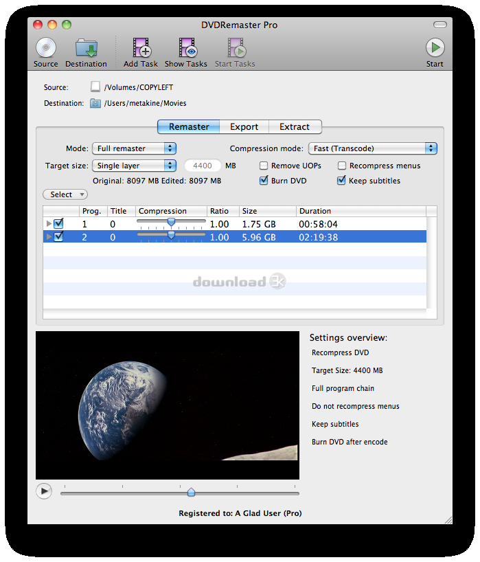Click the Movies folder icon beside destination path

click(x=95, y=103)
